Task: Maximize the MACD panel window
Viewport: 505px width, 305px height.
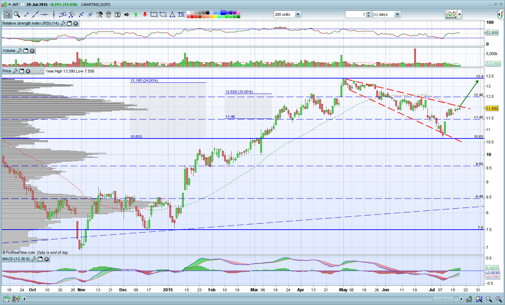Action: tap(40, 259)
